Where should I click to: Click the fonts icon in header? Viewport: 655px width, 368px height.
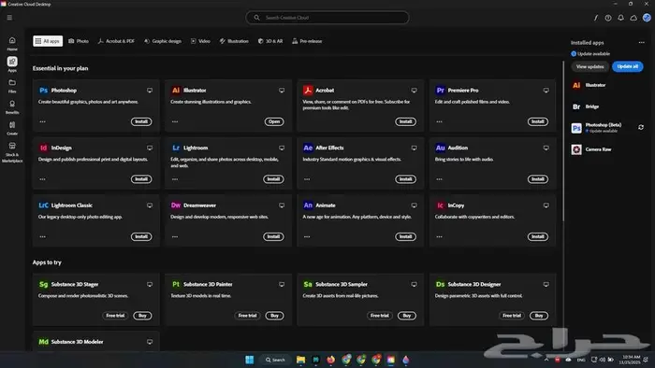(596, 18)
